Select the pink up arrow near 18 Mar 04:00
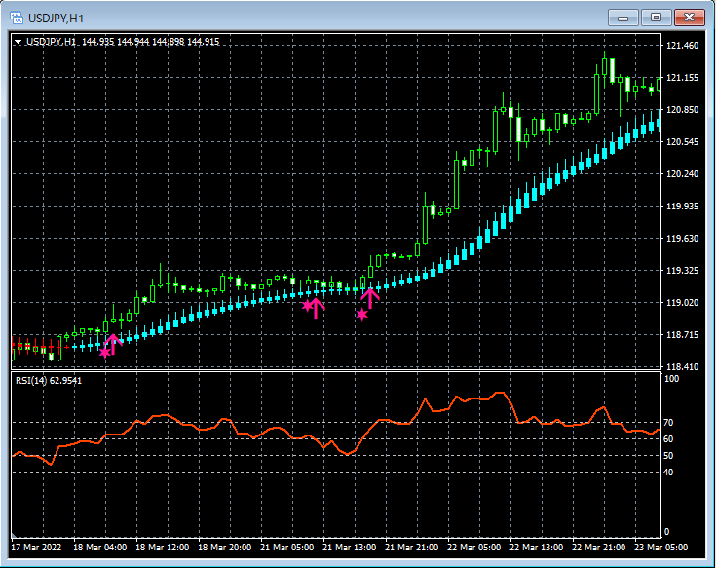Screen dimensions: 717x568 [x=113, y=344]
